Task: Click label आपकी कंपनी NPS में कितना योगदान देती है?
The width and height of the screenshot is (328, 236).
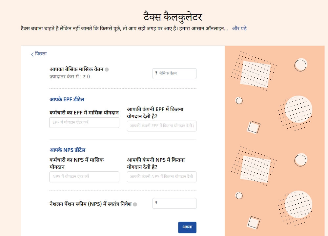Action: pos(156,163)
